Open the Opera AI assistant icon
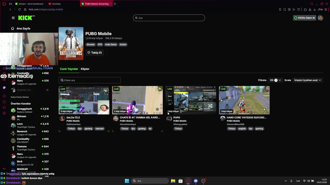330x185 pixels. (320, 10)
